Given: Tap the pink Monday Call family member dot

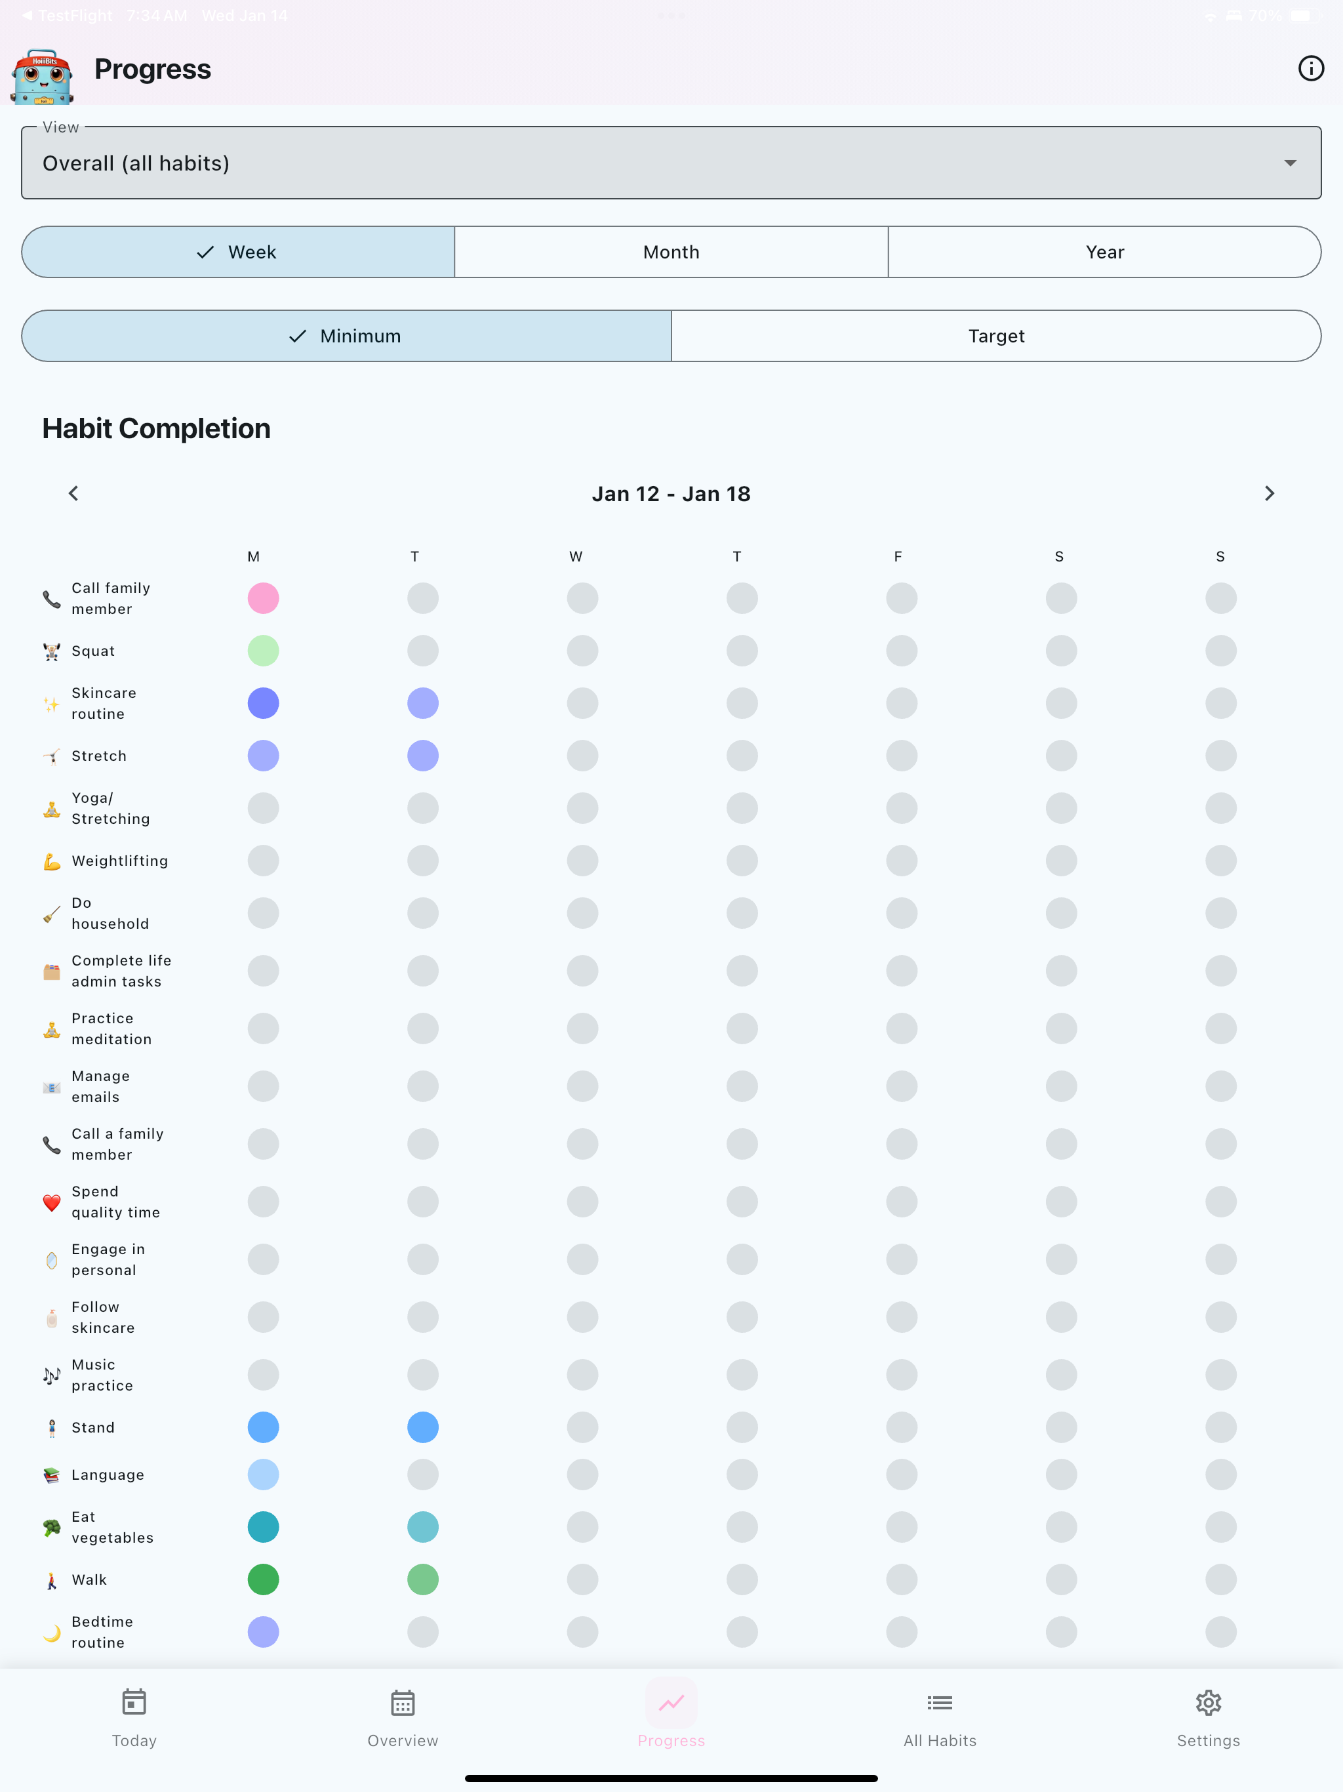Looking at the screenshot, I should [263, 599].
